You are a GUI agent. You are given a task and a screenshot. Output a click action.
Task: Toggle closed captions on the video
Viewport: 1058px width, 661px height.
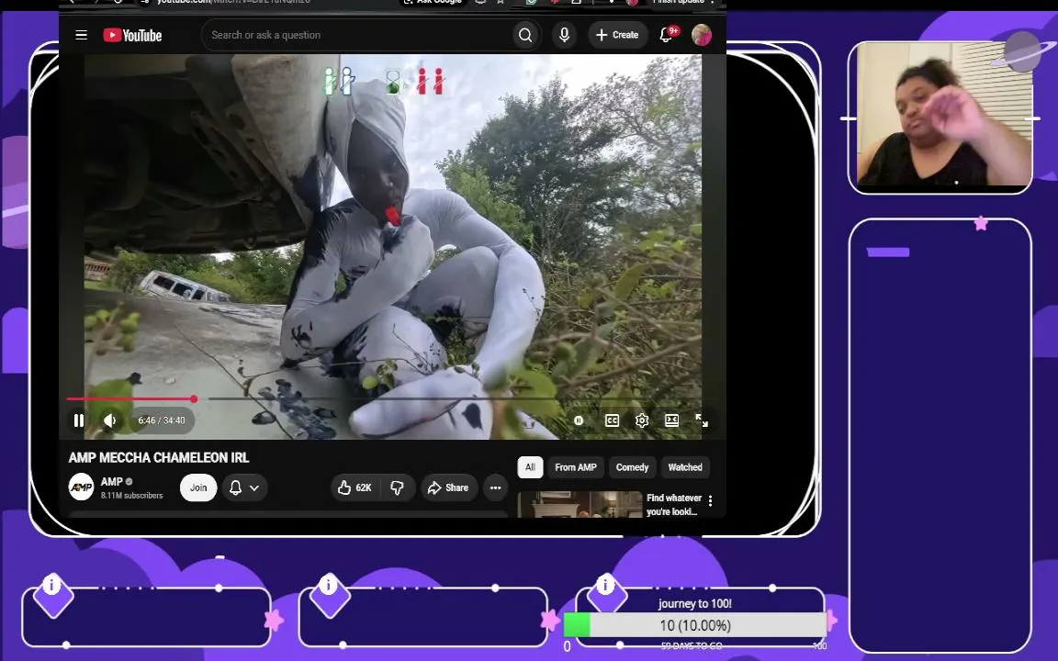(x=612, y=420)
